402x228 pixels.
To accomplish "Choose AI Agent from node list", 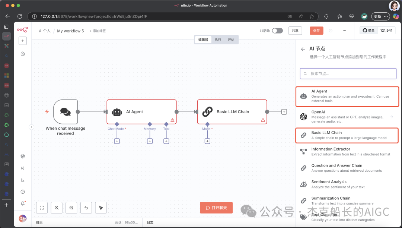I will click(347, 96).
